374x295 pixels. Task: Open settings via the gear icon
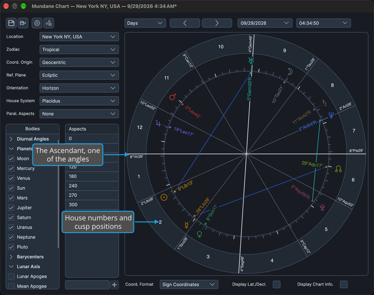[x=37, y=23]
